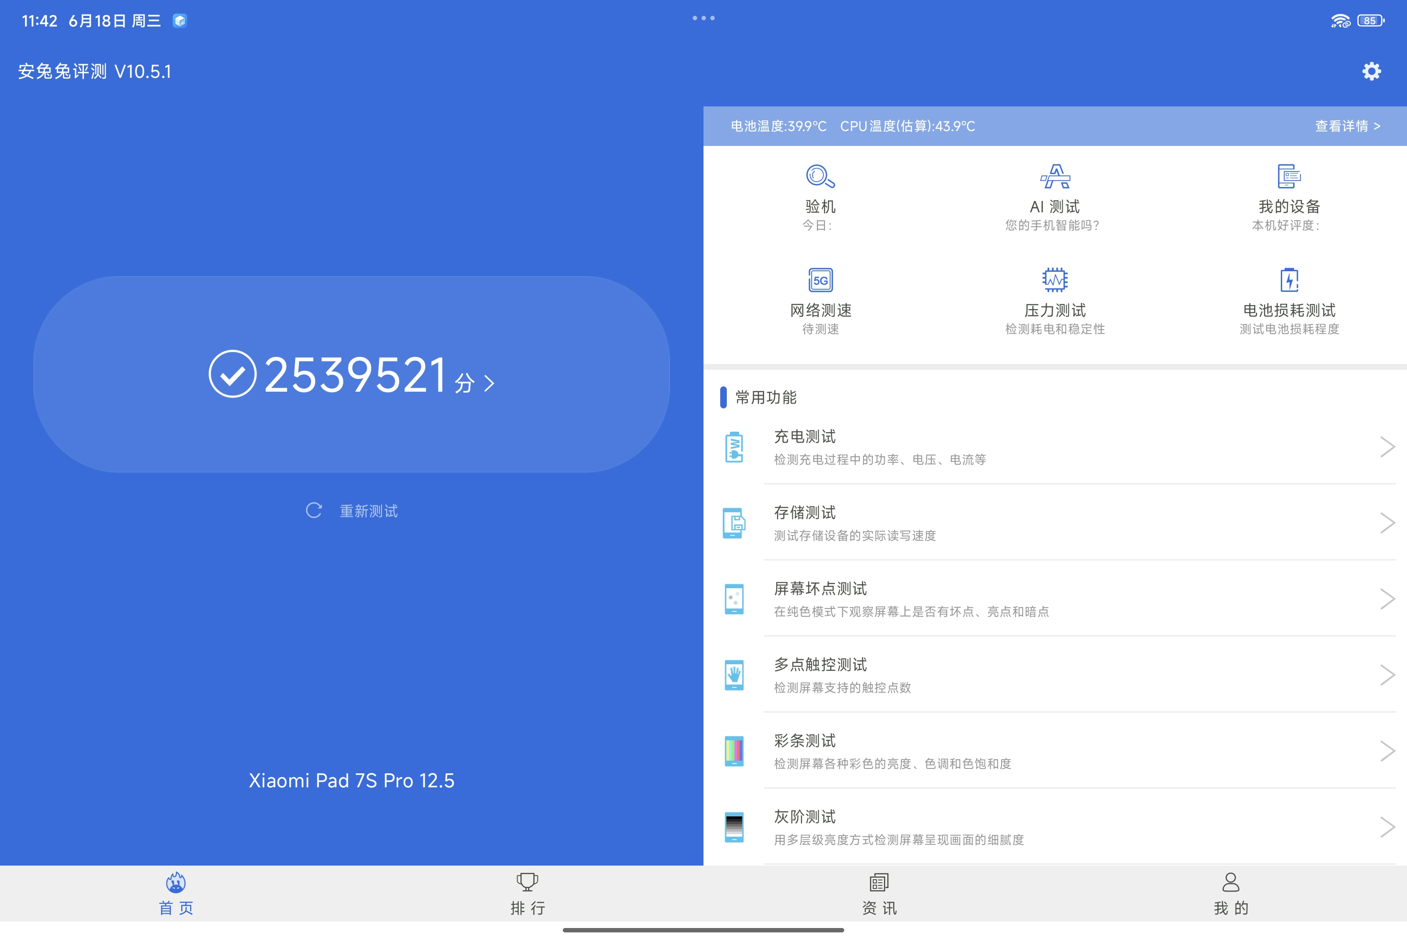This screenshot has height=939, width=1407.
Task: Expand the 灰阶测试 row chevron
Action: pyautogui.click(x=1387, y=827)
